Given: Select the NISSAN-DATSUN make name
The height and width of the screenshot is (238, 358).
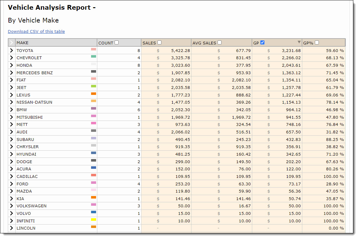Looking at the screenshot, I should (34, 102).
